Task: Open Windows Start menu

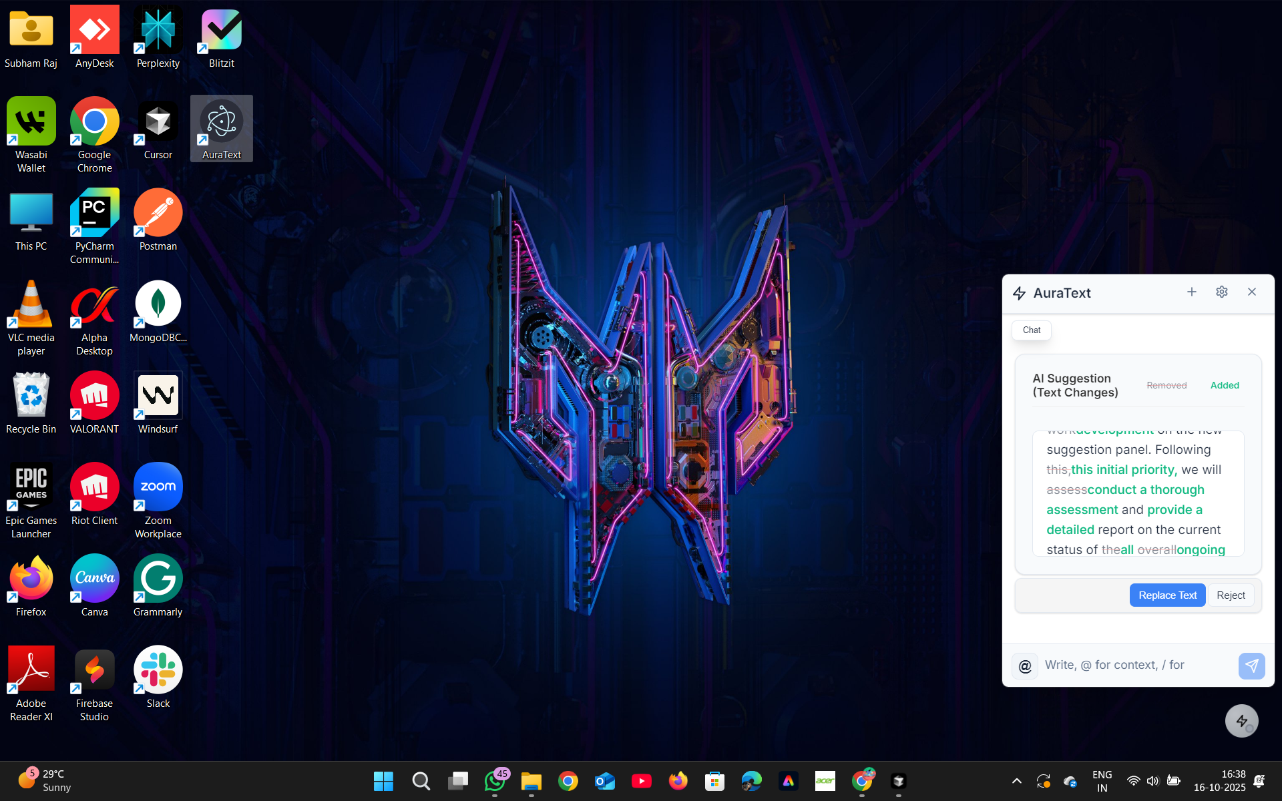Action: [x=383, y=780]
